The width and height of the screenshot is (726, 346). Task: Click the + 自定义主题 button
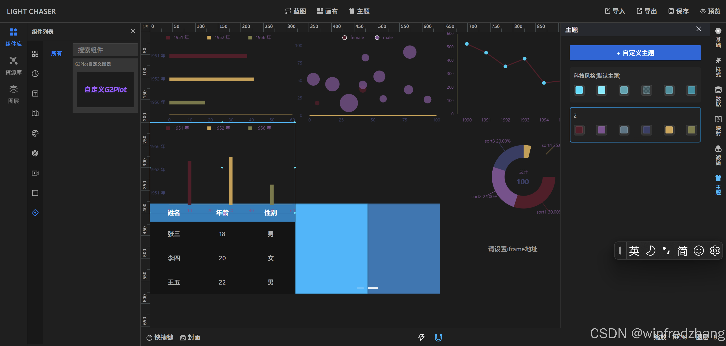[x=635, y=53]
